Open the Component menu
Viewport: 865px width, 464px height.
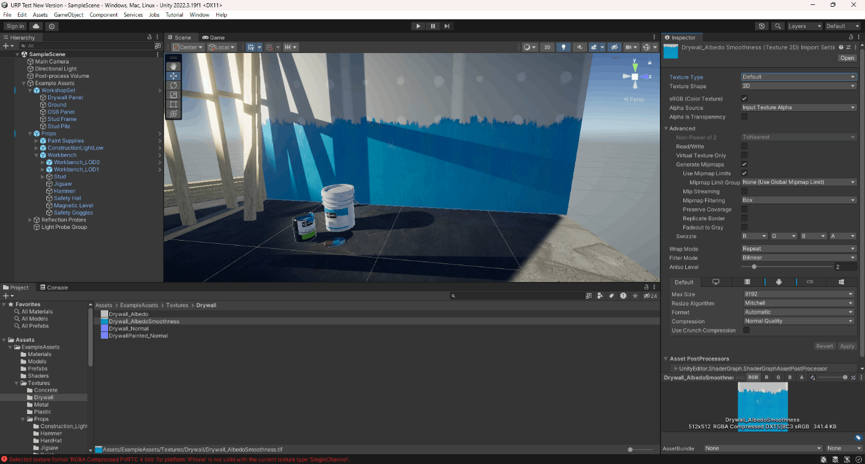pyautogui.click(x=104, y=15)
